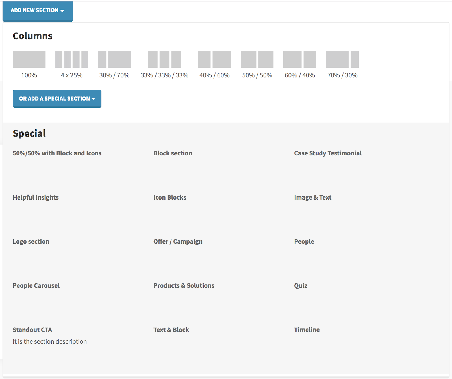Select the Helpful Insights section
Screen dimensions: 452x379
(x=35, y=197)
